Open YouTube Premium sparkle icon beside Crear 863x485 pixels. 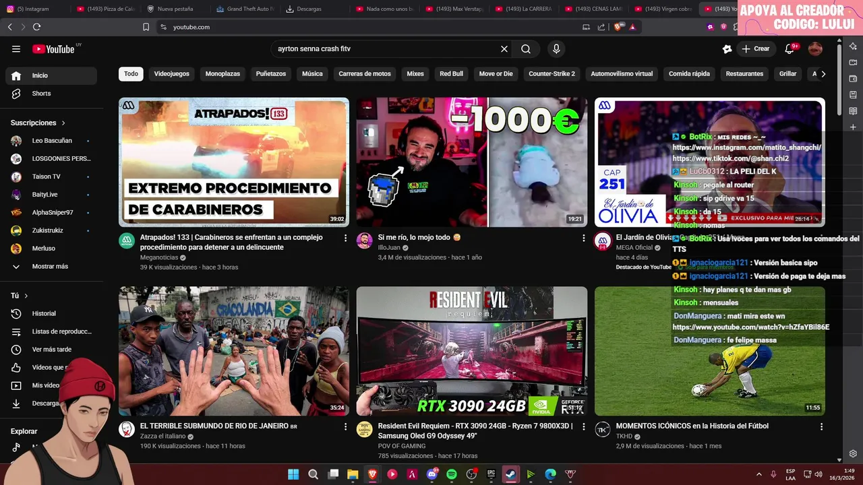pos(727,48)
